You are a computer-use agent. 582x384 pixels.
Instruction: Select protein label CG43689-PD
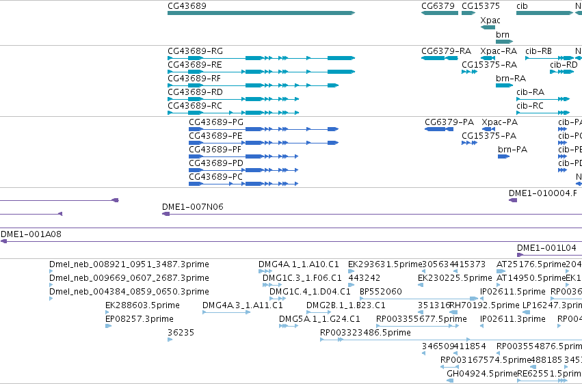tap(216, 163)
